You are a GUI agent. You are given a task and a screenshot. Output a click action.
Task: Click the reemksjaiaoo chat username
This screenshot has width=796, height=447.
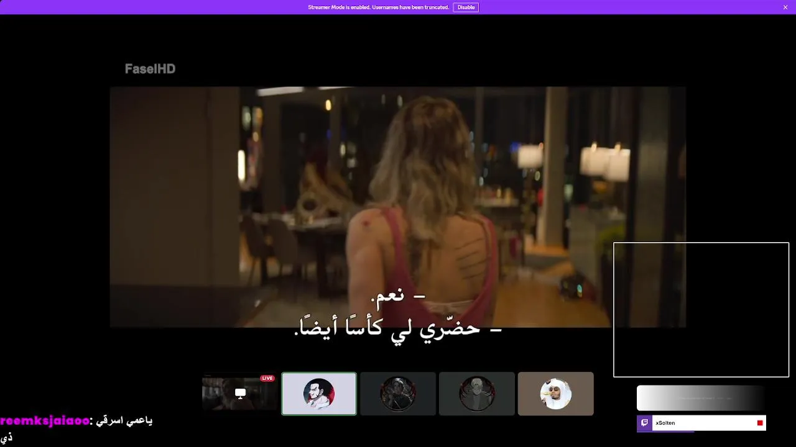point(44,421)
